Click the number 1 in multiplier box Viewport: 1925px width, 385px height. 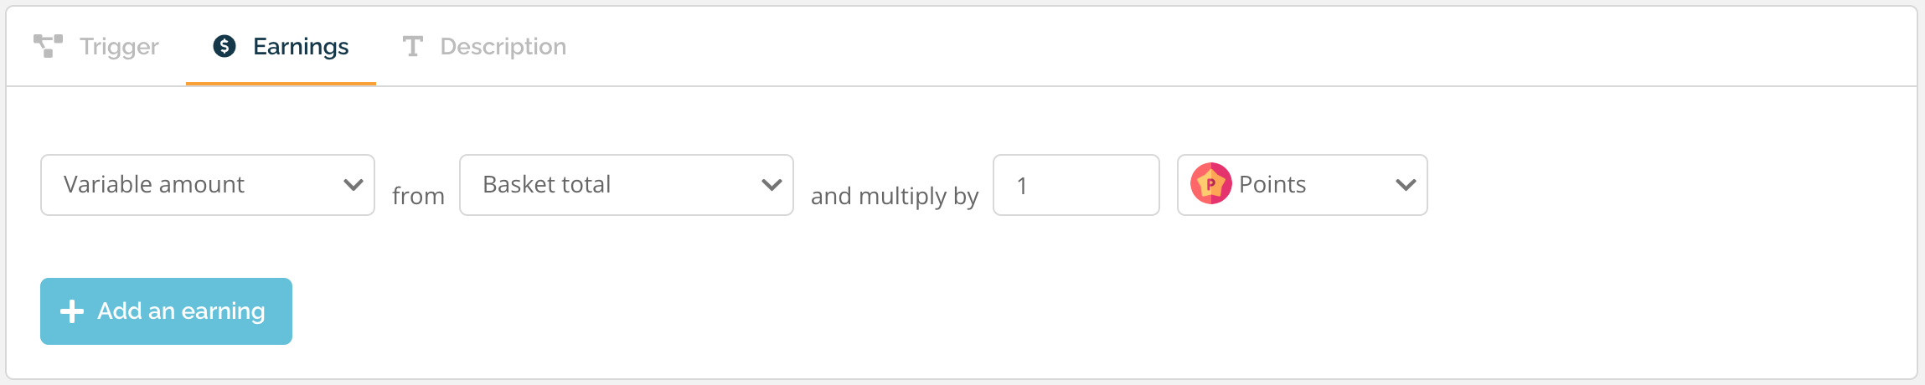[1022, 185]
